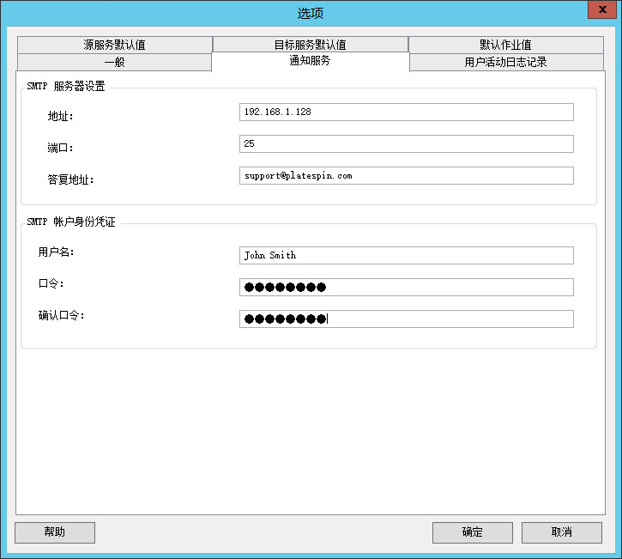
Task: Click the SMTP 服务器设置 group heading
Action: click(x=66, y=87)
